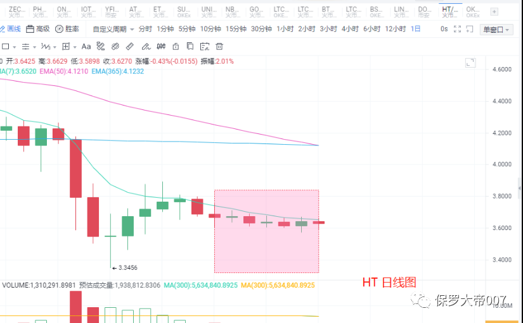Click the fullscreen expand arrows icon
The height and width of the screenshot is (323, 523).
457,29
